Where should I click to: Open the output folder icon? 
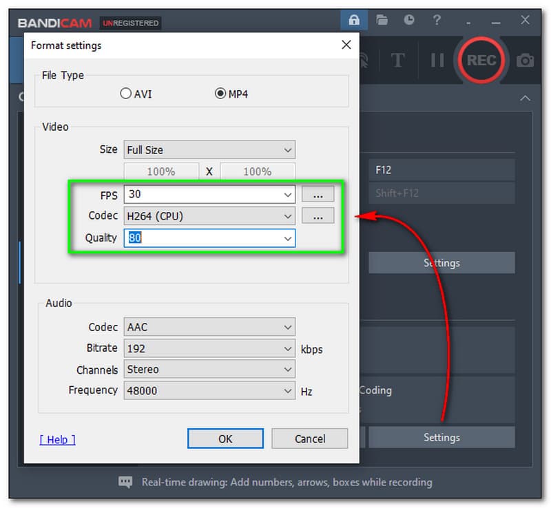382,20
